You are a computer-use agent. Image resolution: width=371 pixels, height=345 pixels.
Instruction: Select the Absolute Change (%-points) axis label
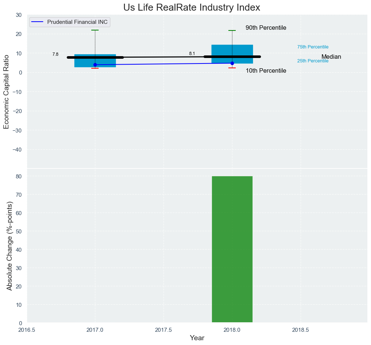click(10, 246)
